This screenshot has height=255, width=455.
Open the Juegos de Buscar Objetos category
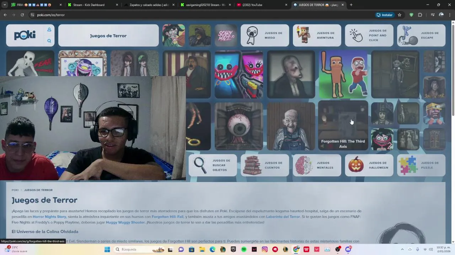213,165
